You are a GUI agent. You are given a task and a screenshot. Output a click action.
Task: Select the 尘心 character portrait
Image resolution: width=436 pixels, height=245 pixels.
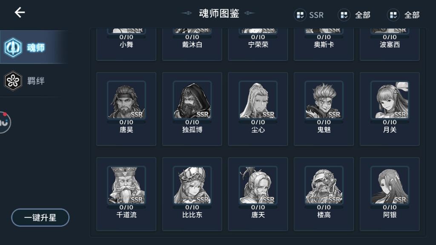point(258,100)
